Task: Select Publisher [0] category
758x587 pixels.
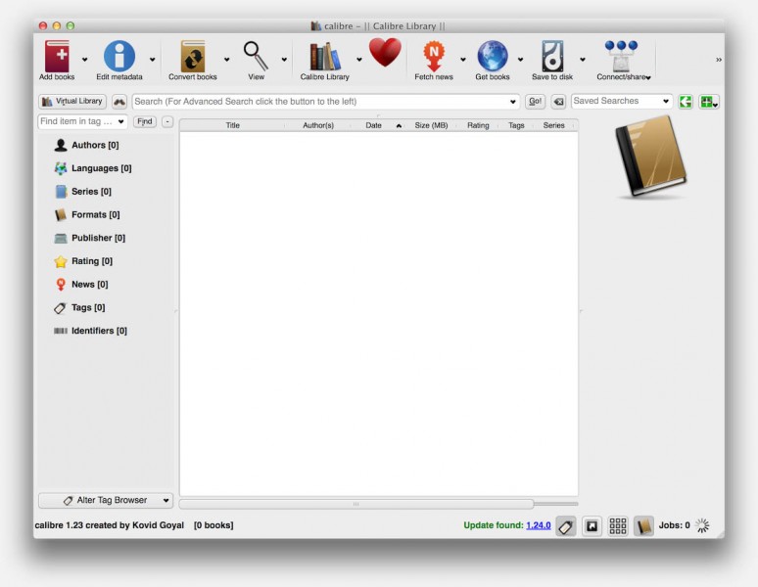Action: [x=98, y=238]
